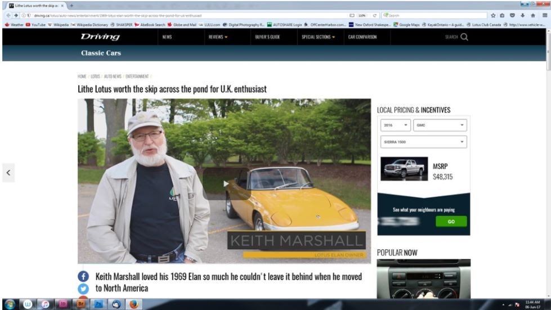Click the Firefox home icon
Viewport: 551px width, 310px height.
(x=532, y=15)
